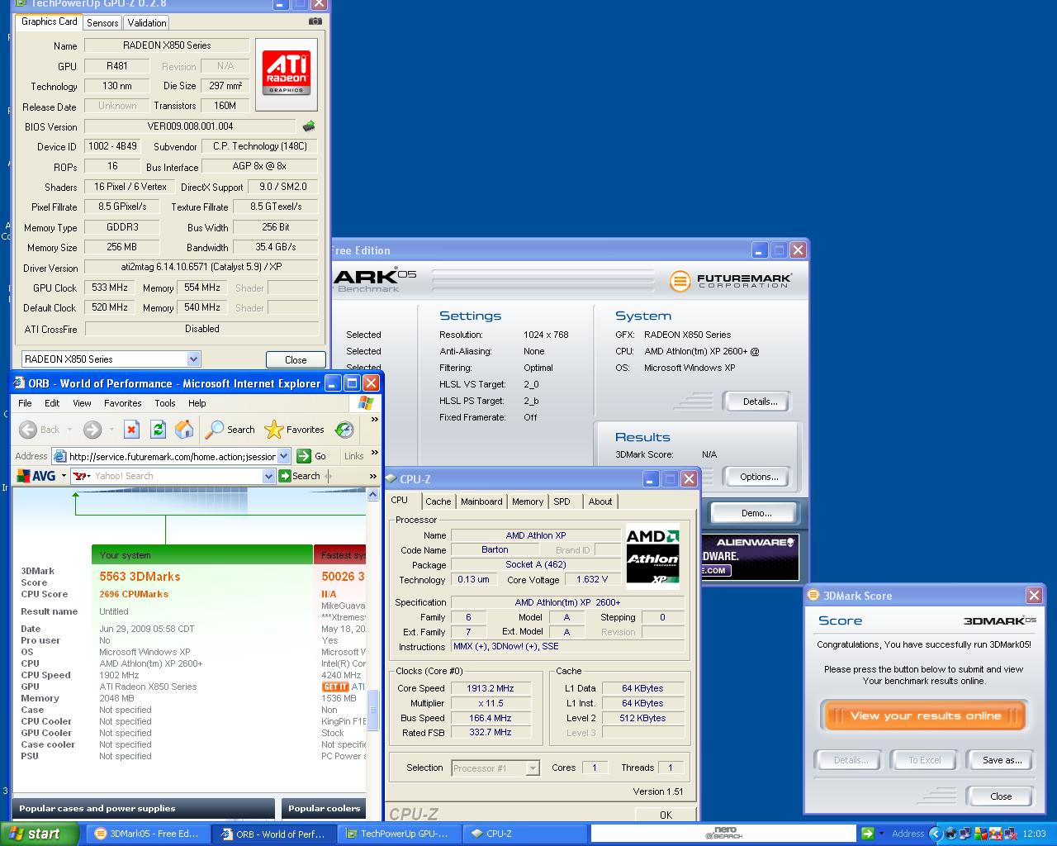Open the Search pane in Internet Explorer
The image size is (1057, 846).
[230, 430]
